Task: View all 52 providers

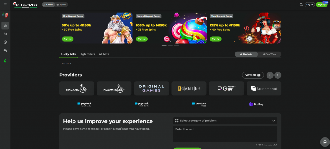Action: point(253,75)
